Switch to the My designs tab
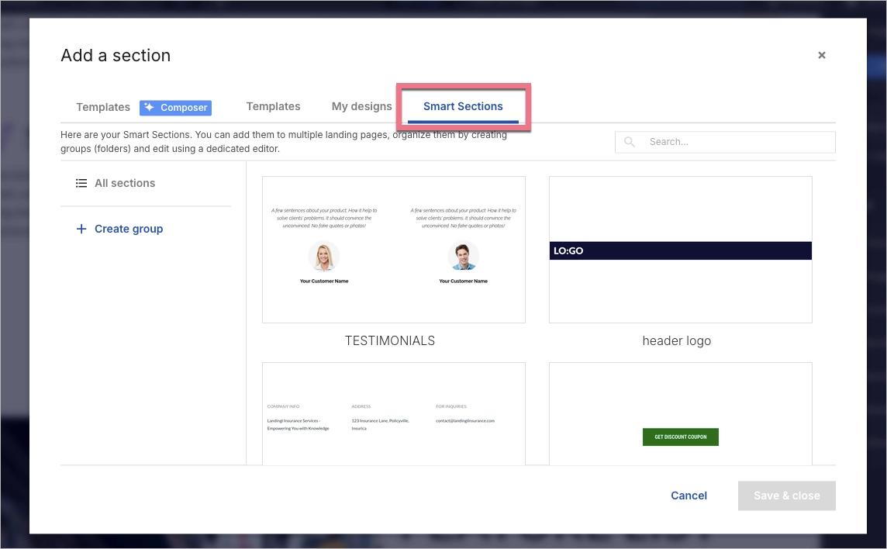The image size is (887, 549). pyautogui.click(x=361, y=106)
